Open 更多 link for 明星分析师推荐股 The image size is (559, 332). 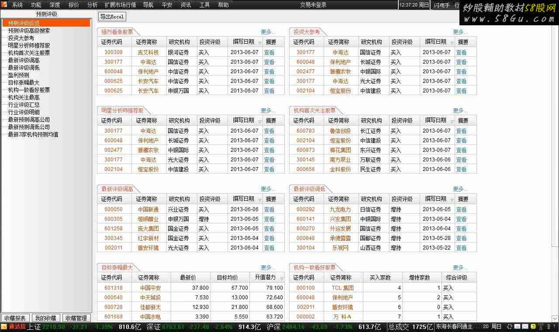click(268, 110)
